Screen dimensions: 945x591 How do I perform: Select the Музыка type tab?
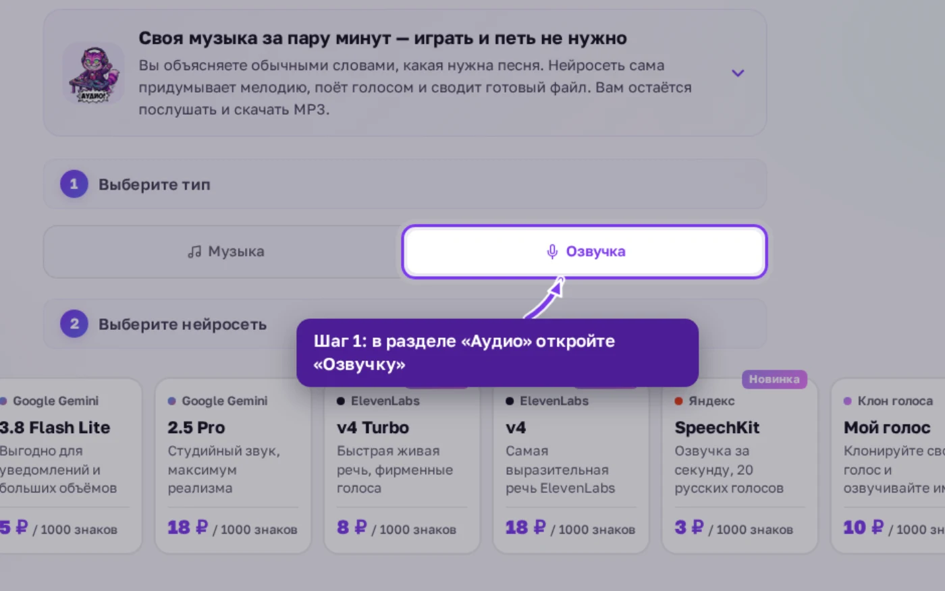tap(225, 252)
